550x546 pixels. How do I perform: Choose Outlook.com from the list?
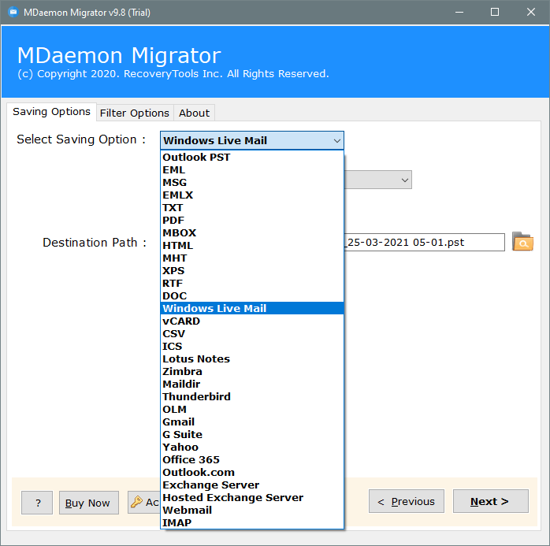pos(252,473)
